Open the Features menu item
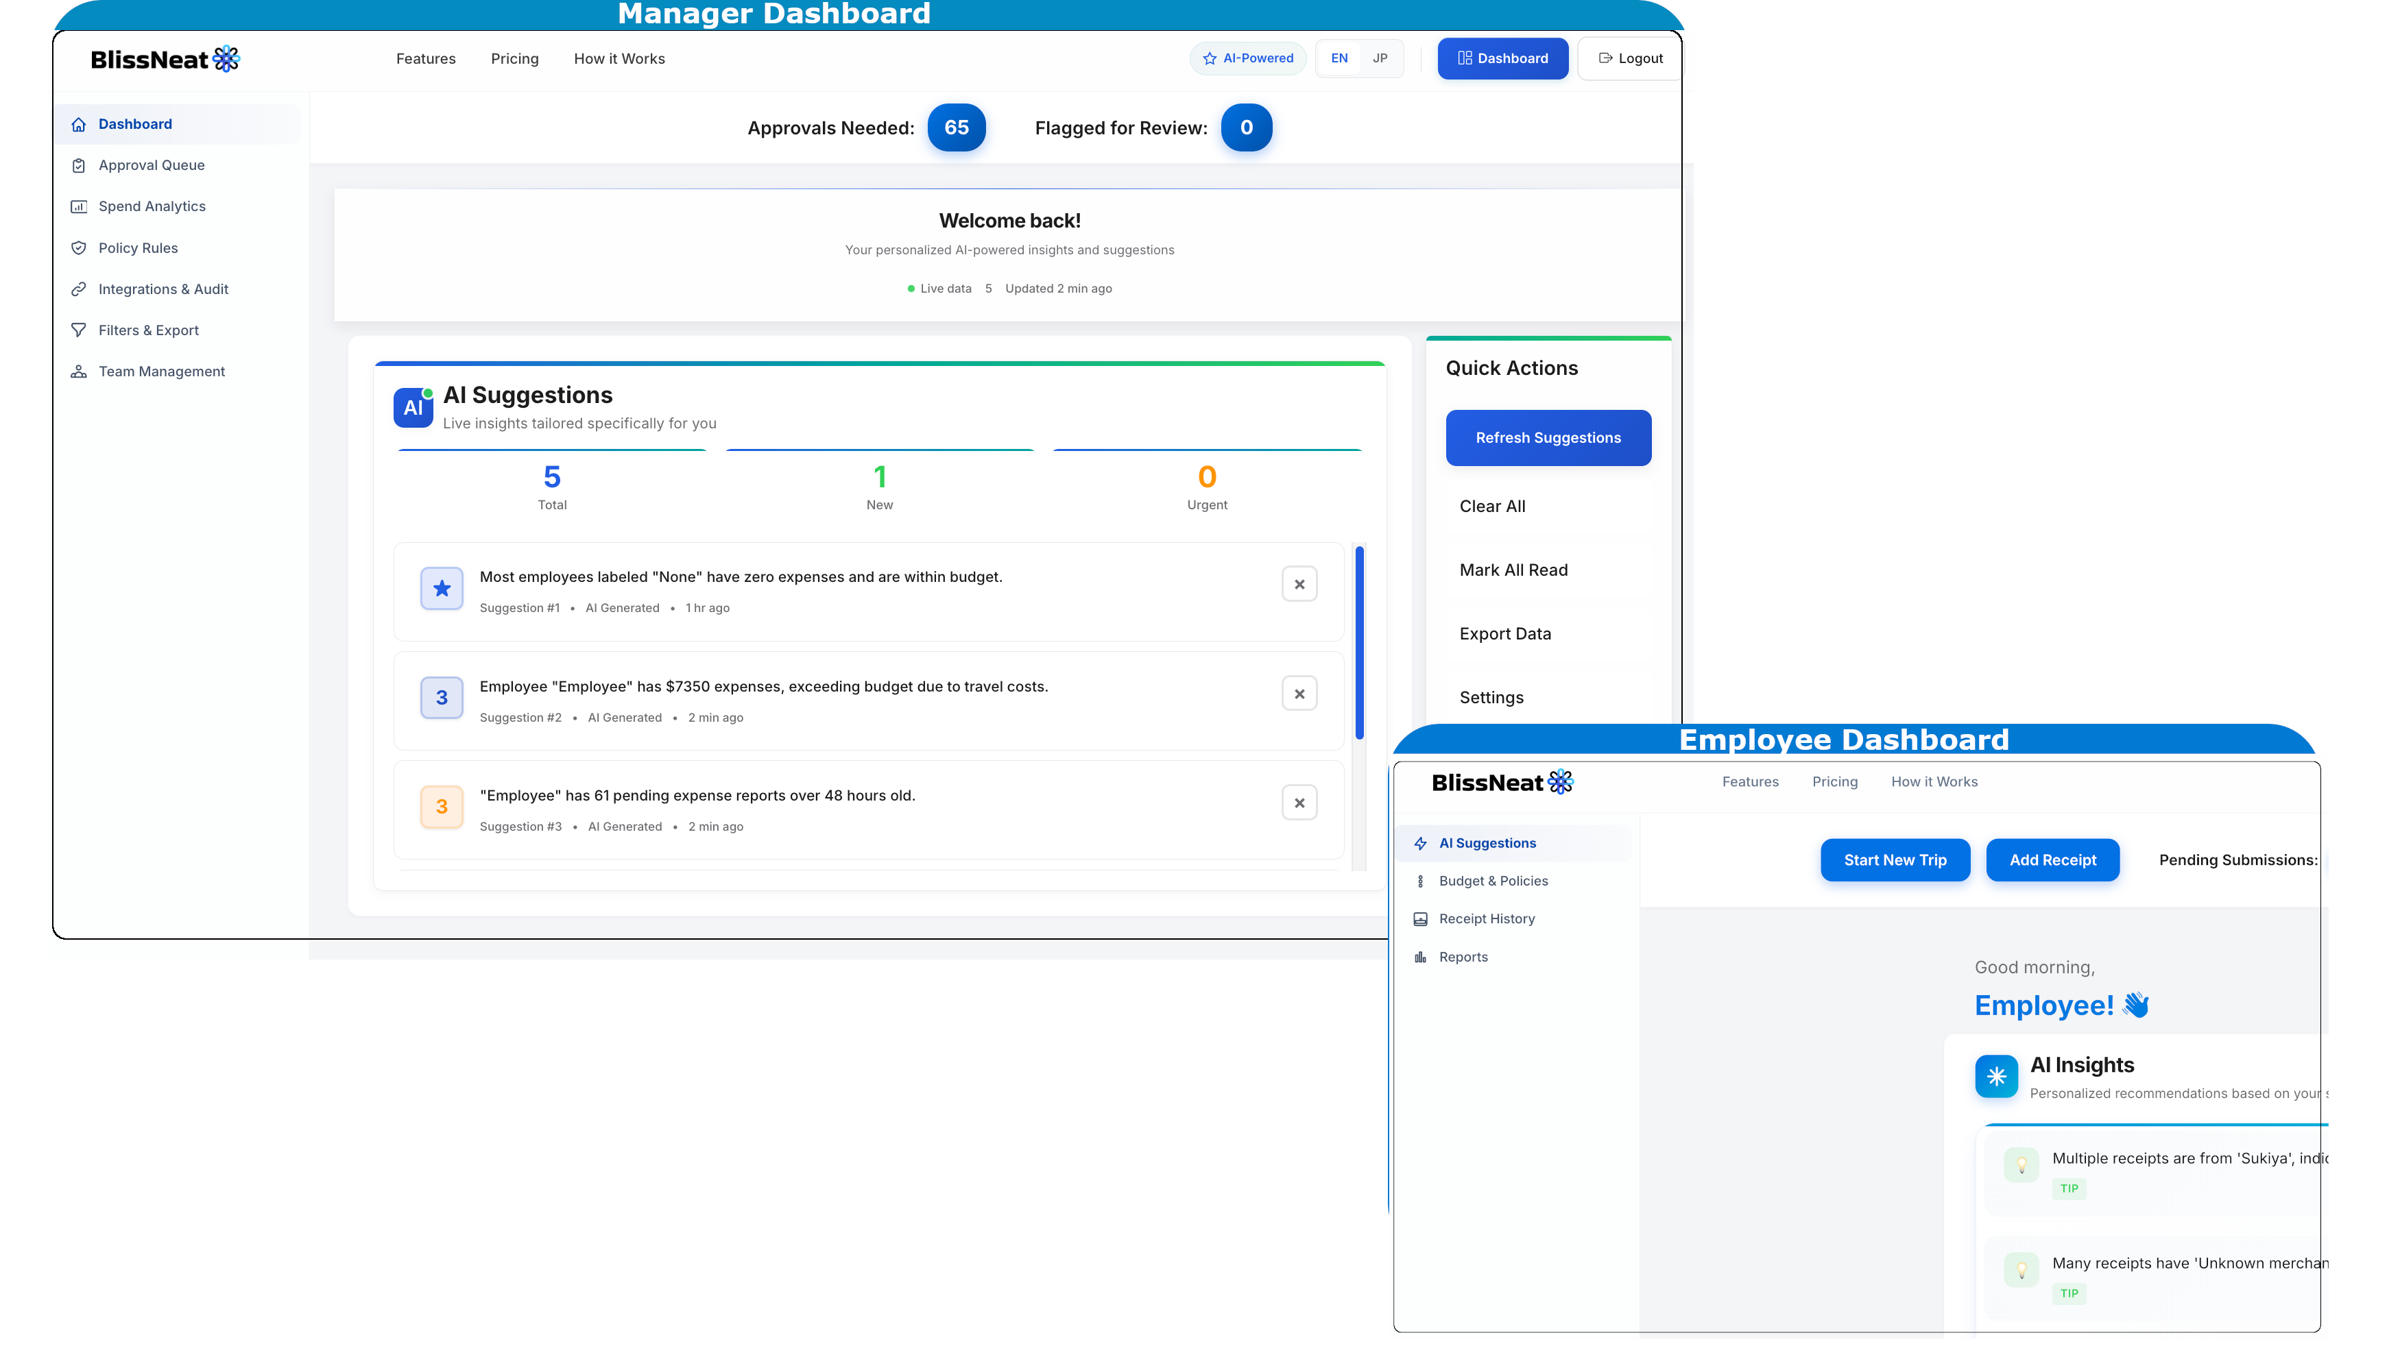The width and height of the screenshot is (2400, 1353). (425, 59)
